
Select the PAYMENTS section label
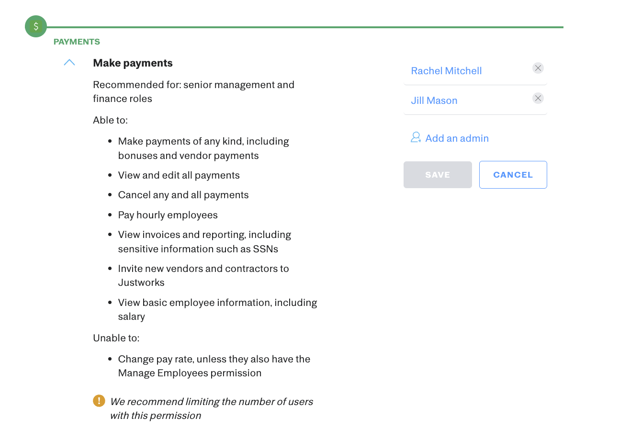pyautogui.click(x=77, y=42)
